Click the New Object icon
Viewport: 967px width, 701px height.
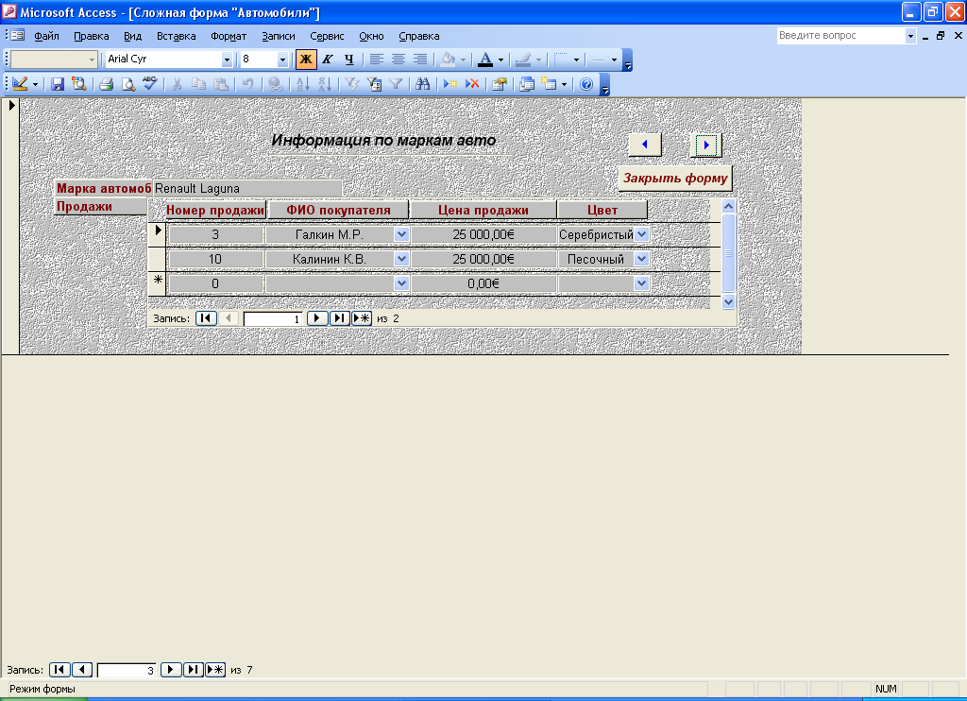[x=549, y=84]
